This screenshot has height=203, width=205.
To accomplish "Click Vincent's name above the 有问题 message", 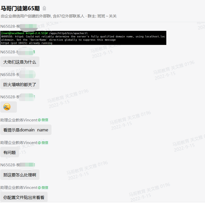I will [x=19, y=142].
